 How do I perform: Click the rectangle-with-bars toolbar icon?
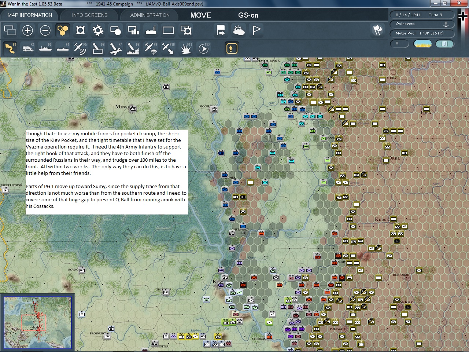(133, 30)
